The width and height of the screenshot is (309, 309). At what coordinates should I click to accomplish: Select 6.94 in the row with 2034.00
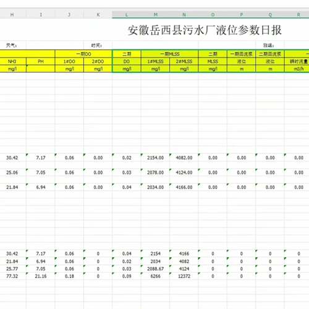click(x=41, y=187)
